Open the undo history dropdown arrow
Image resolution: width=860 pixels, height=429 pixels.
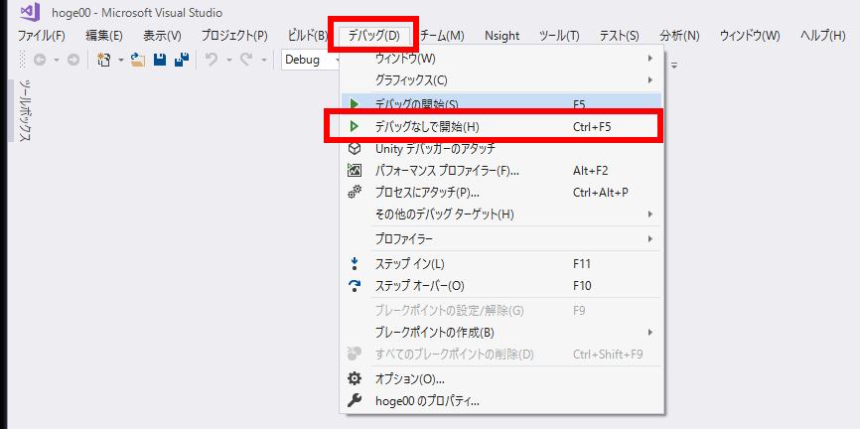pos(228,61)
